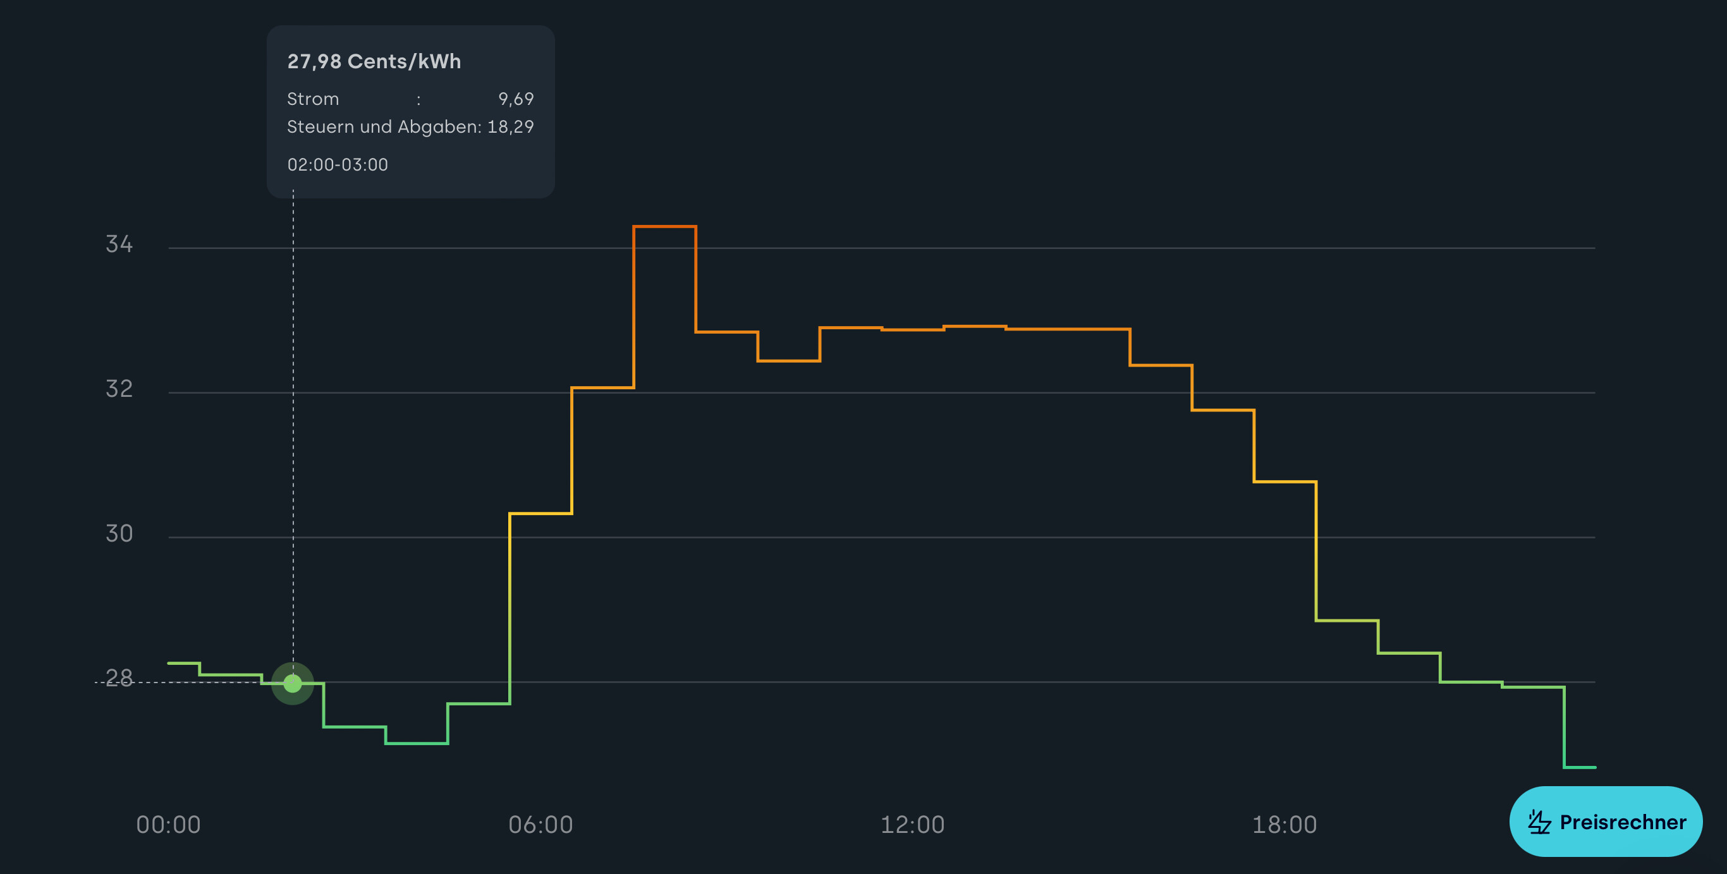Image resolution: width=1727 pixels, height=874 pixels.
Task: Click the "18,29" taxes value
Action: pos(511,126)
